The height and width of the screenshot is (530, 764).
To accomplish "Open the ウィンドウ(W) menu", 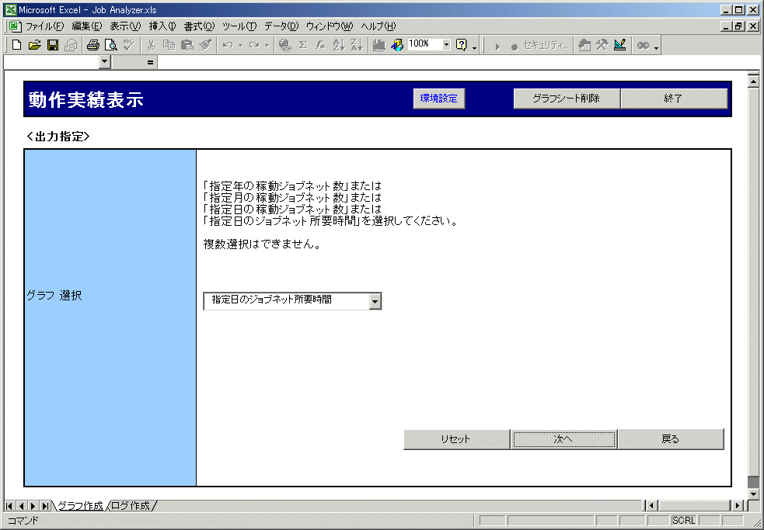I will click(329, 26).
